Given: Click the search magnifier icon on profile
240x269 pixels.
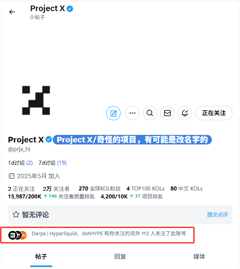Looking at the screenshot, I should tap(150, 113).
